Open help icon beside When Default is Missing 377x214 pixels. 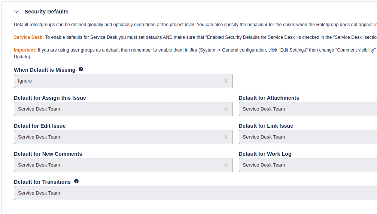[81, 69]
